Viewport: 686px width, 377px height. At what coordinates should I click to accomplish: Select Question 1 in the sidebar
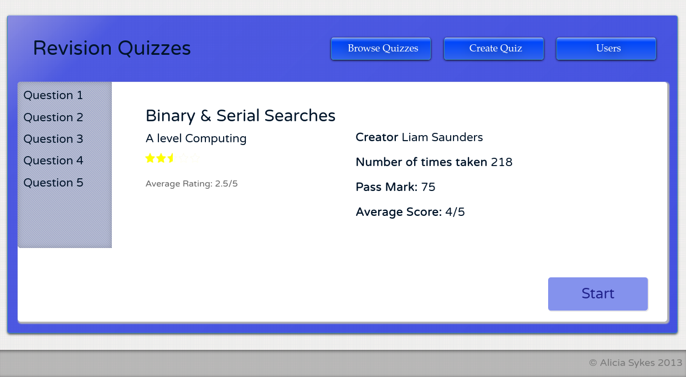point(53,95)
